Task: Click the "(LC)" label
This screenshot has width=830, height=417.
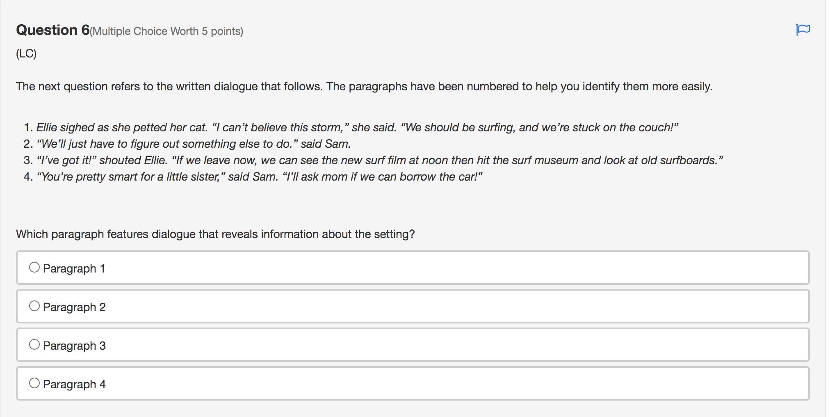Action: (x=26, y=53)
